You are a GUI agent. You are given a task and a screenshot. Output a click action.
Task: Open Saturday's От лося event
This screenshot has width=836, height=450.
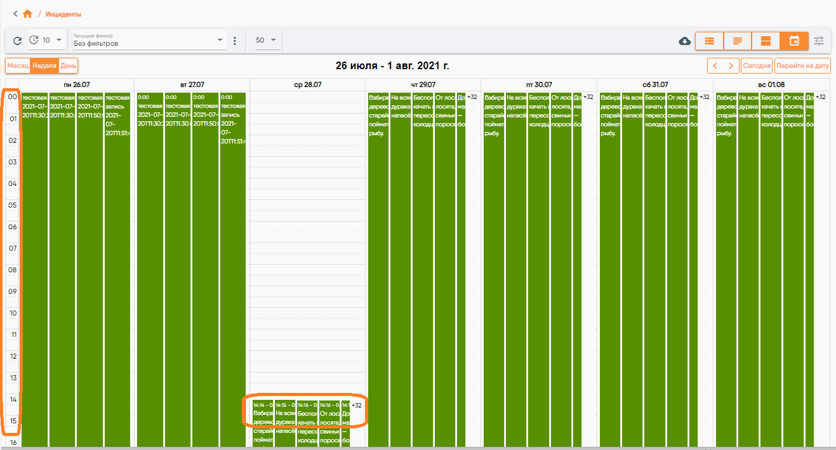tap(677, 270)
